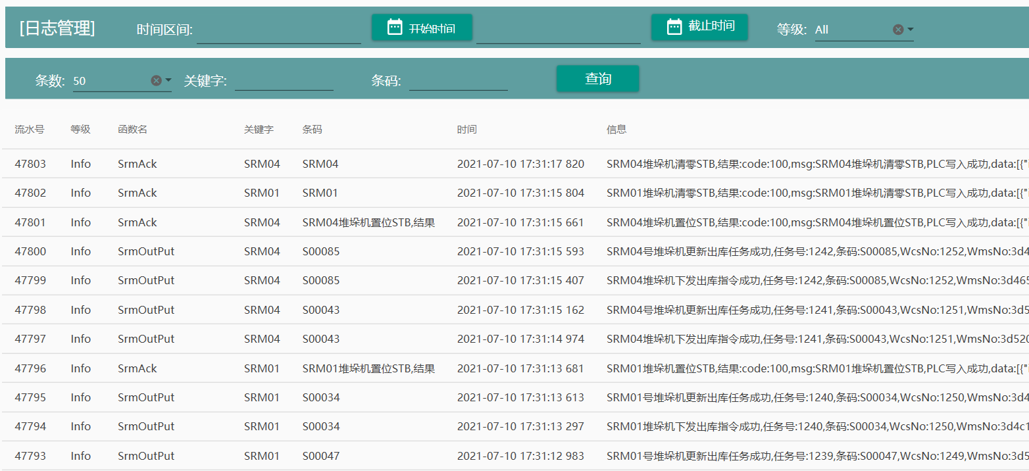
Task: Click S00043 barcode in row 47798
Action: (321, 310)
